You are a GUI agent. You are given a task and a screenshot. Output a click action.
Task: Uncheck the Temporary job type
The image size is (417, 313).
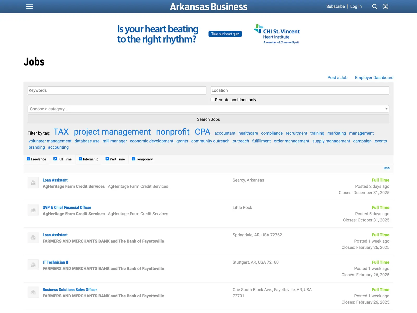[x=133, y=159]
